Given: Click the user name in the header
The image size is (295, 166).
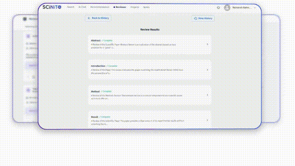Looking at the screenshot, I should [242, 7].
